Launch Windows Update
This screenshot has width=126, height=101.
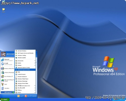(25, 58)
